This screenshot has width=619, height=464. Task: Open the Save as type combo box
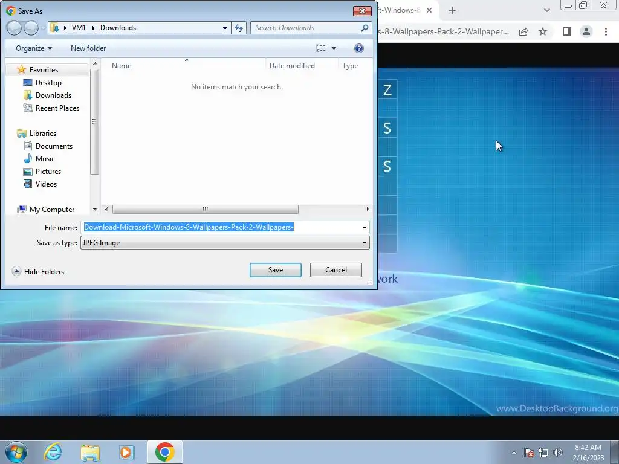pyautogui.click(x=225, y=243)
